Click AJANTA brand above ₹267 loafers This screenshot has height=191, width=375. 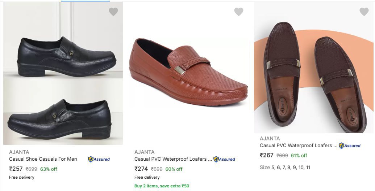point(270,138)
